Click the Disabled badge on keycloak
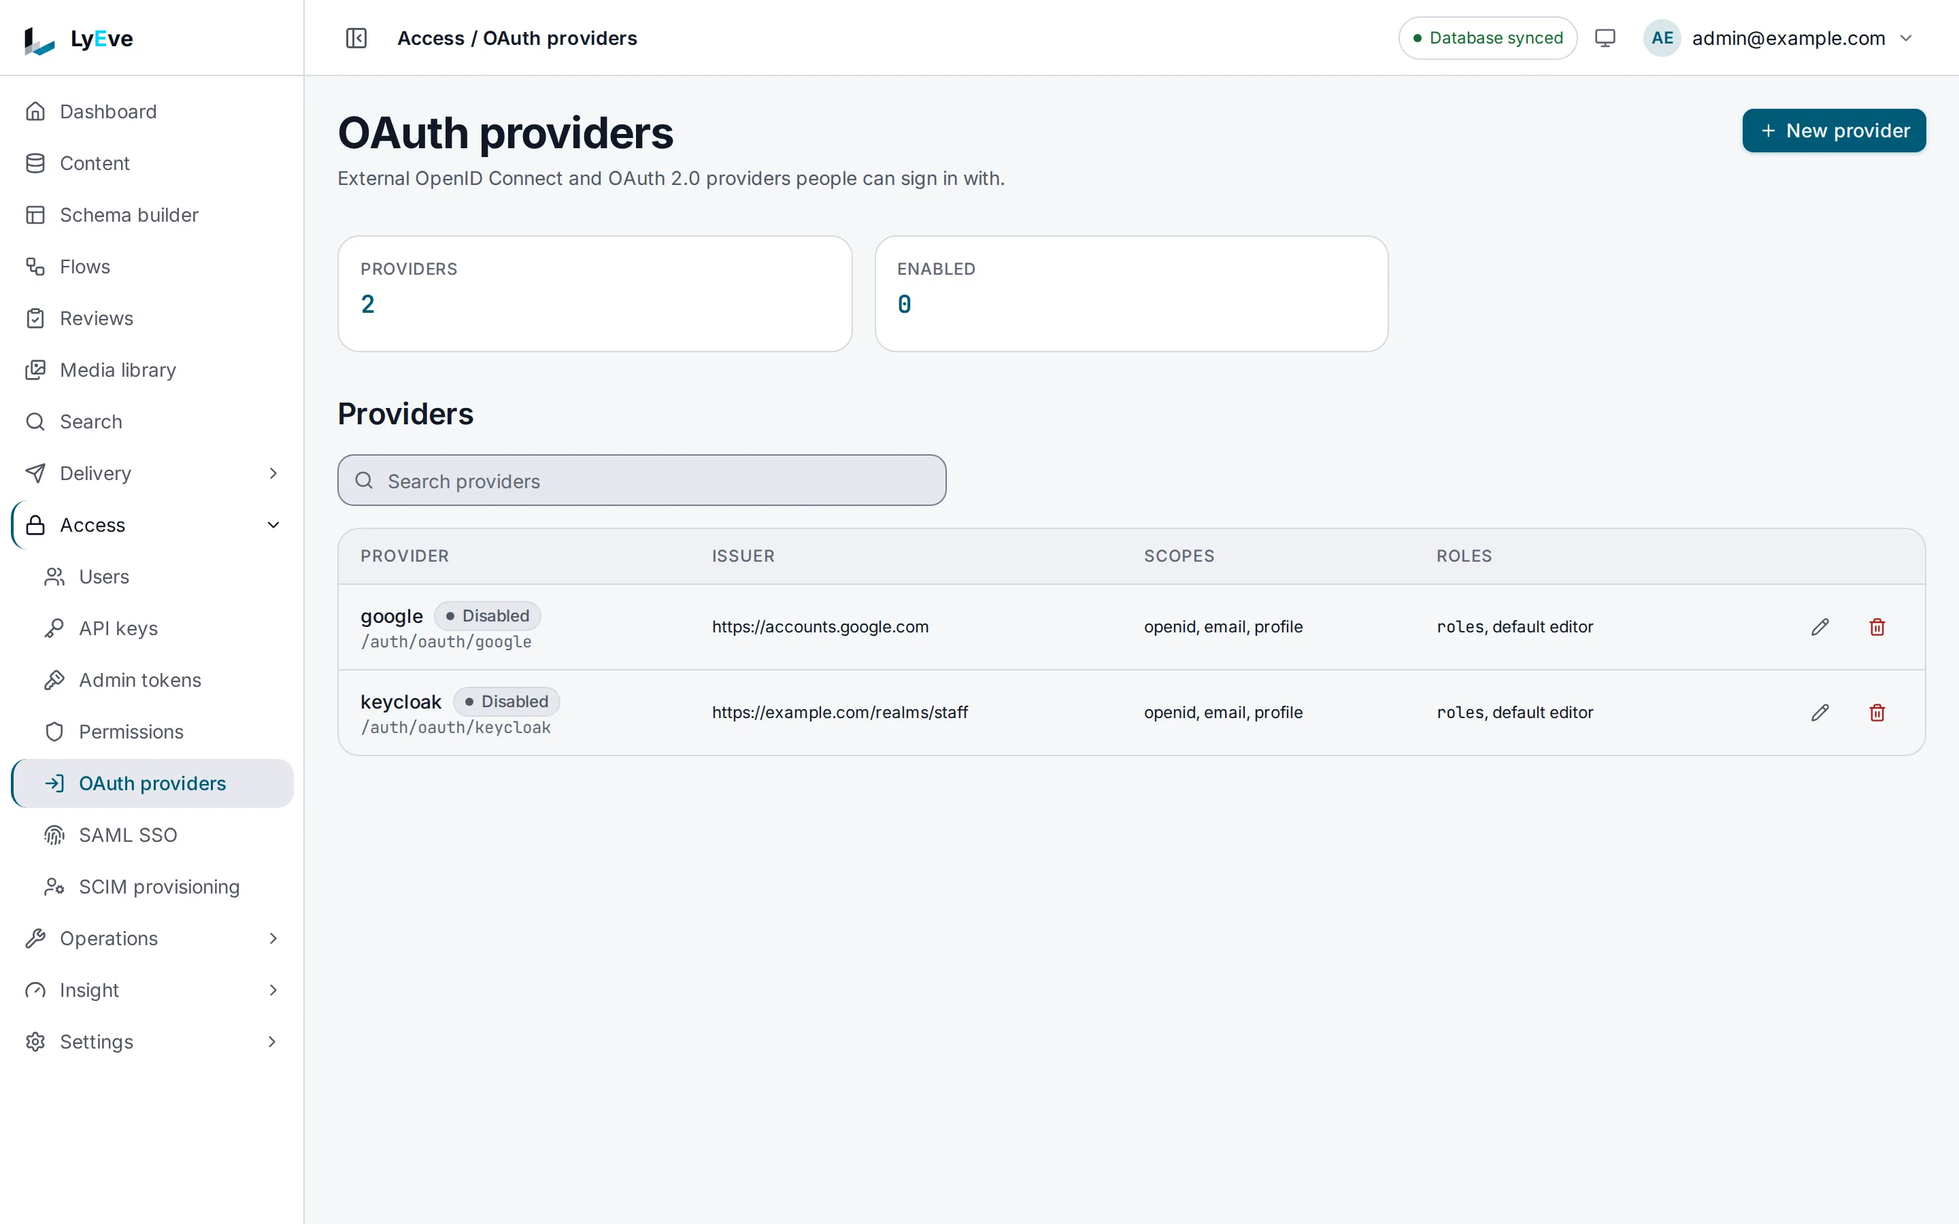 pyautogui.click(x=507, y=702)
